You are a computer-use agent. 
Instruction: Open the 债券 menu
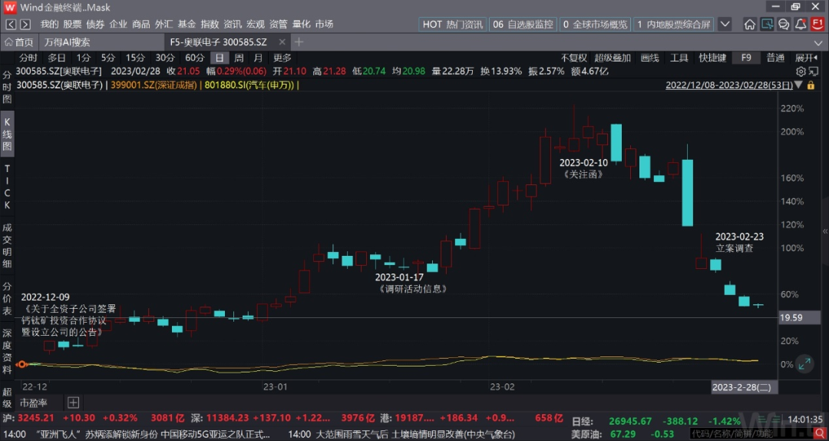click(95, 25)
